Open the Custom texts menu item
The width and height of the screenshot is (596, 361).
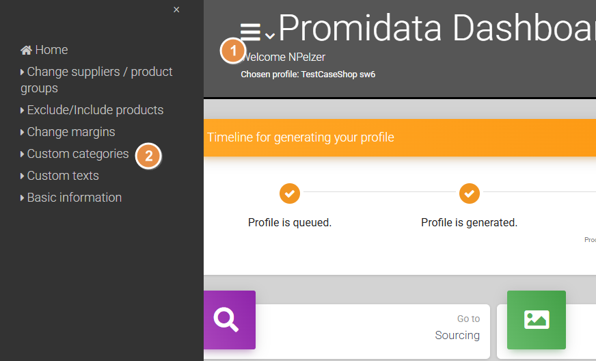tap(63, 176)
